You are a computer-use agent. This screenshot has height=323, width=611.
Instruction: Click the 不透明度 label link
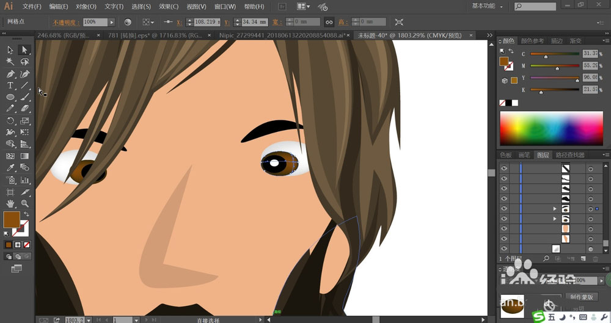click(x=66, y=22)
